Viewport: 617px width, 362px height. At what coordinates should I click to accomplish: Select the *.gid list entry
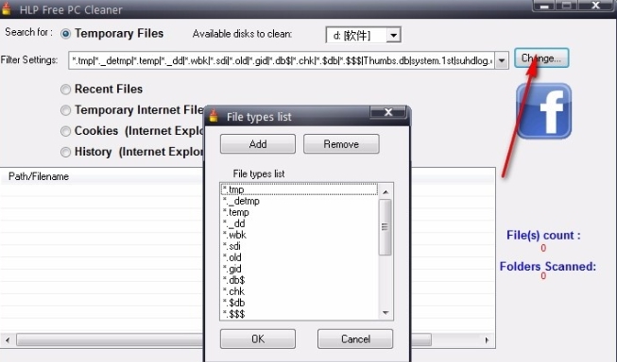[300, 269]
